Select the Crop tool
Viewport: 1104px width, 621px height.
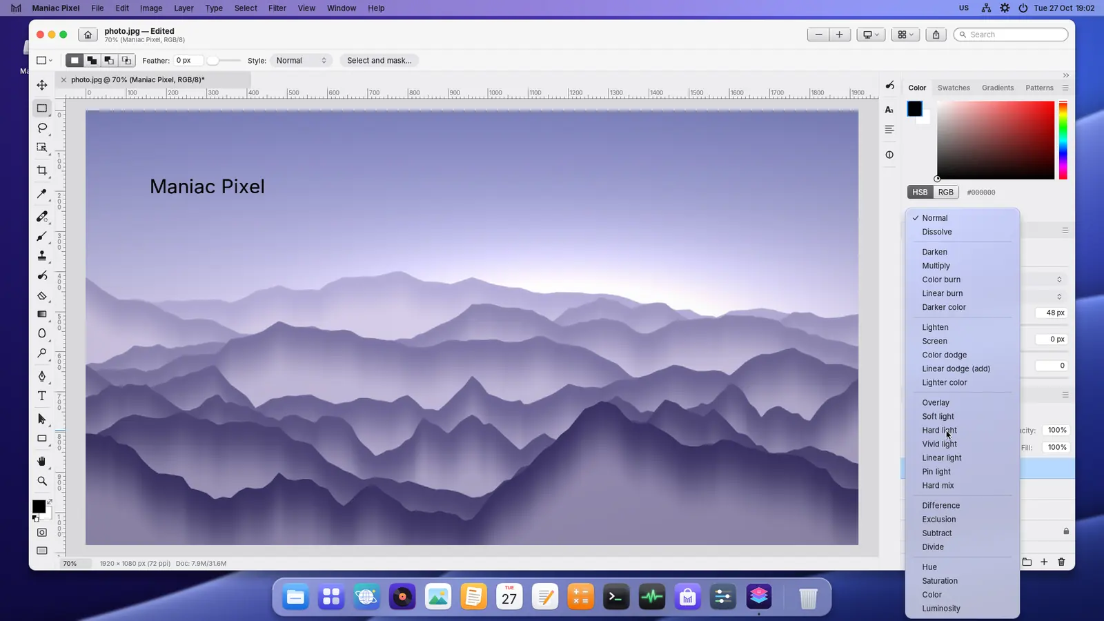point(42,170)
